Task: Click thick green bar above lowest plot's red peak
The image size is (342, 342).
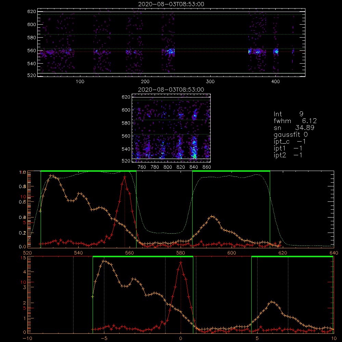Action: [x=143, y=257]
